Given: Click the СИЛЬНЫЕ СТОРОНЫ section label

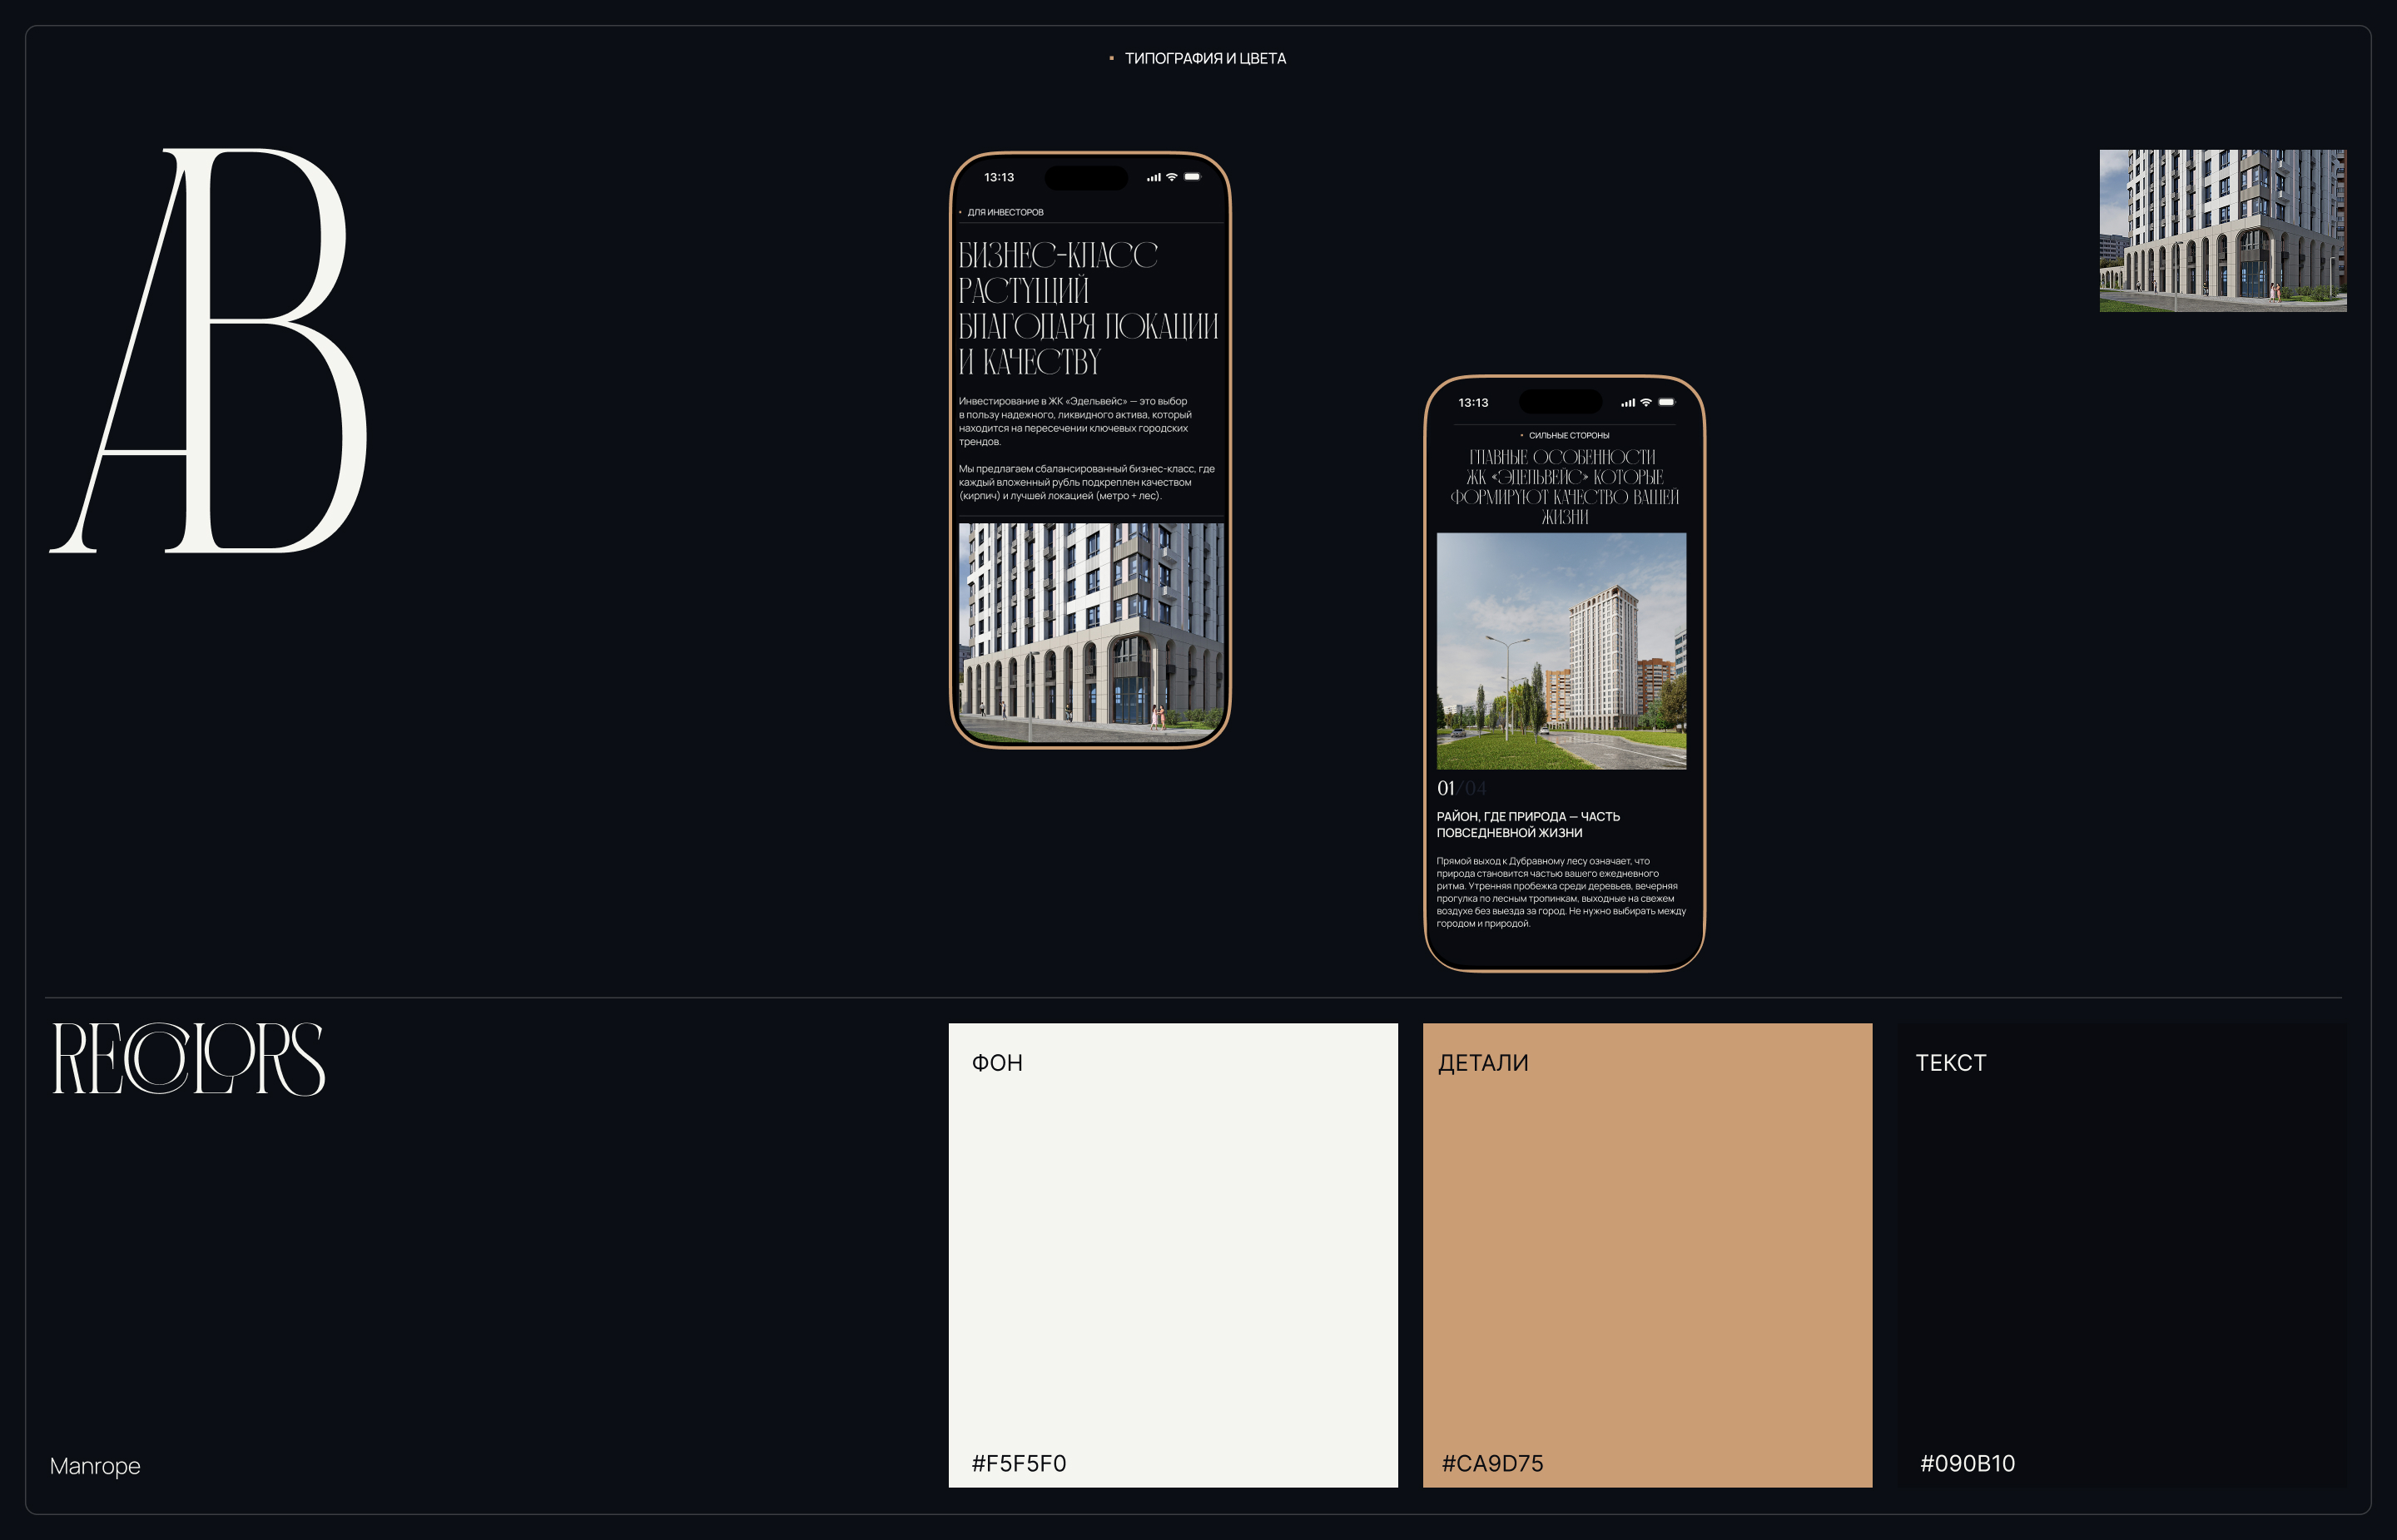Looking at the screenshot, I should 1568,436.
